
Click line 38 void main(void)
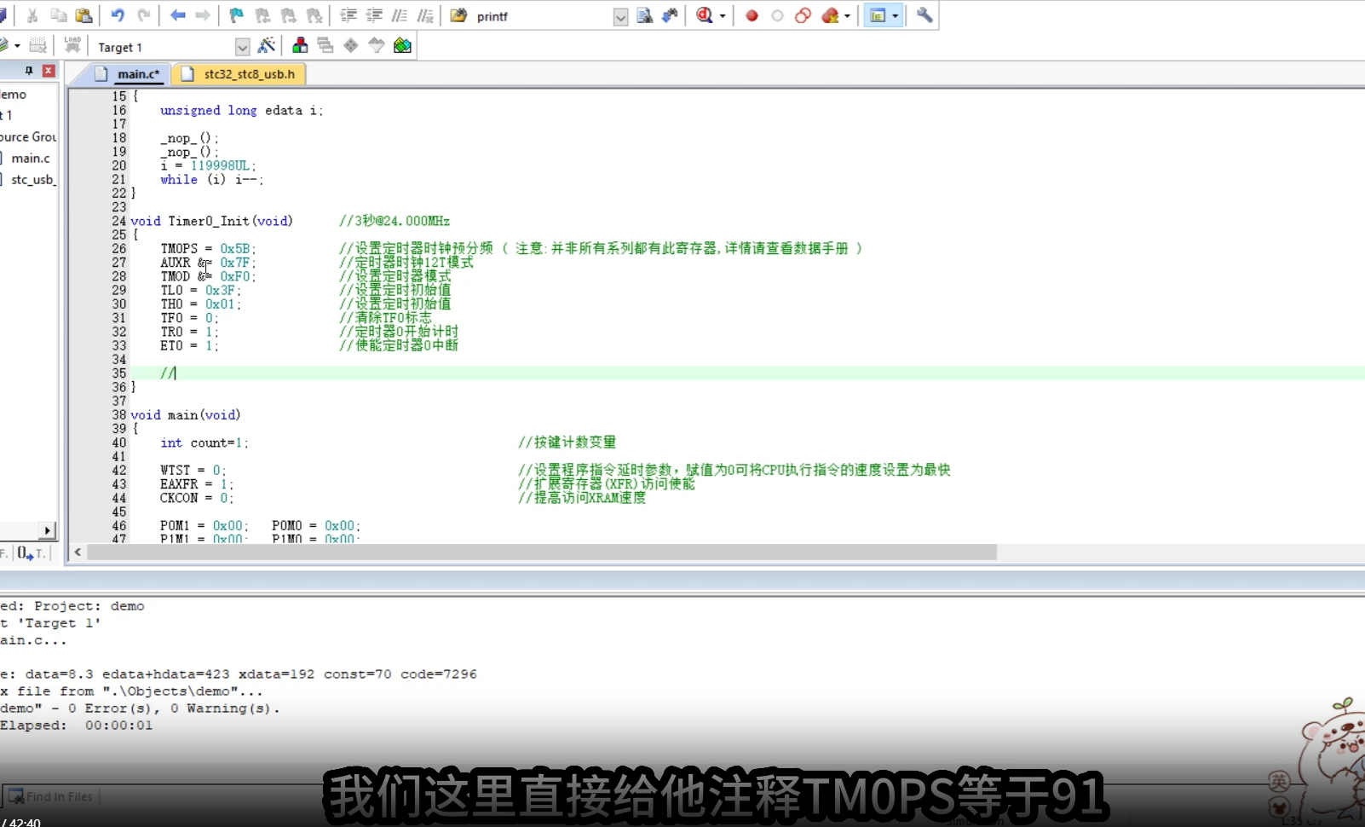click(x=186, y=415)
